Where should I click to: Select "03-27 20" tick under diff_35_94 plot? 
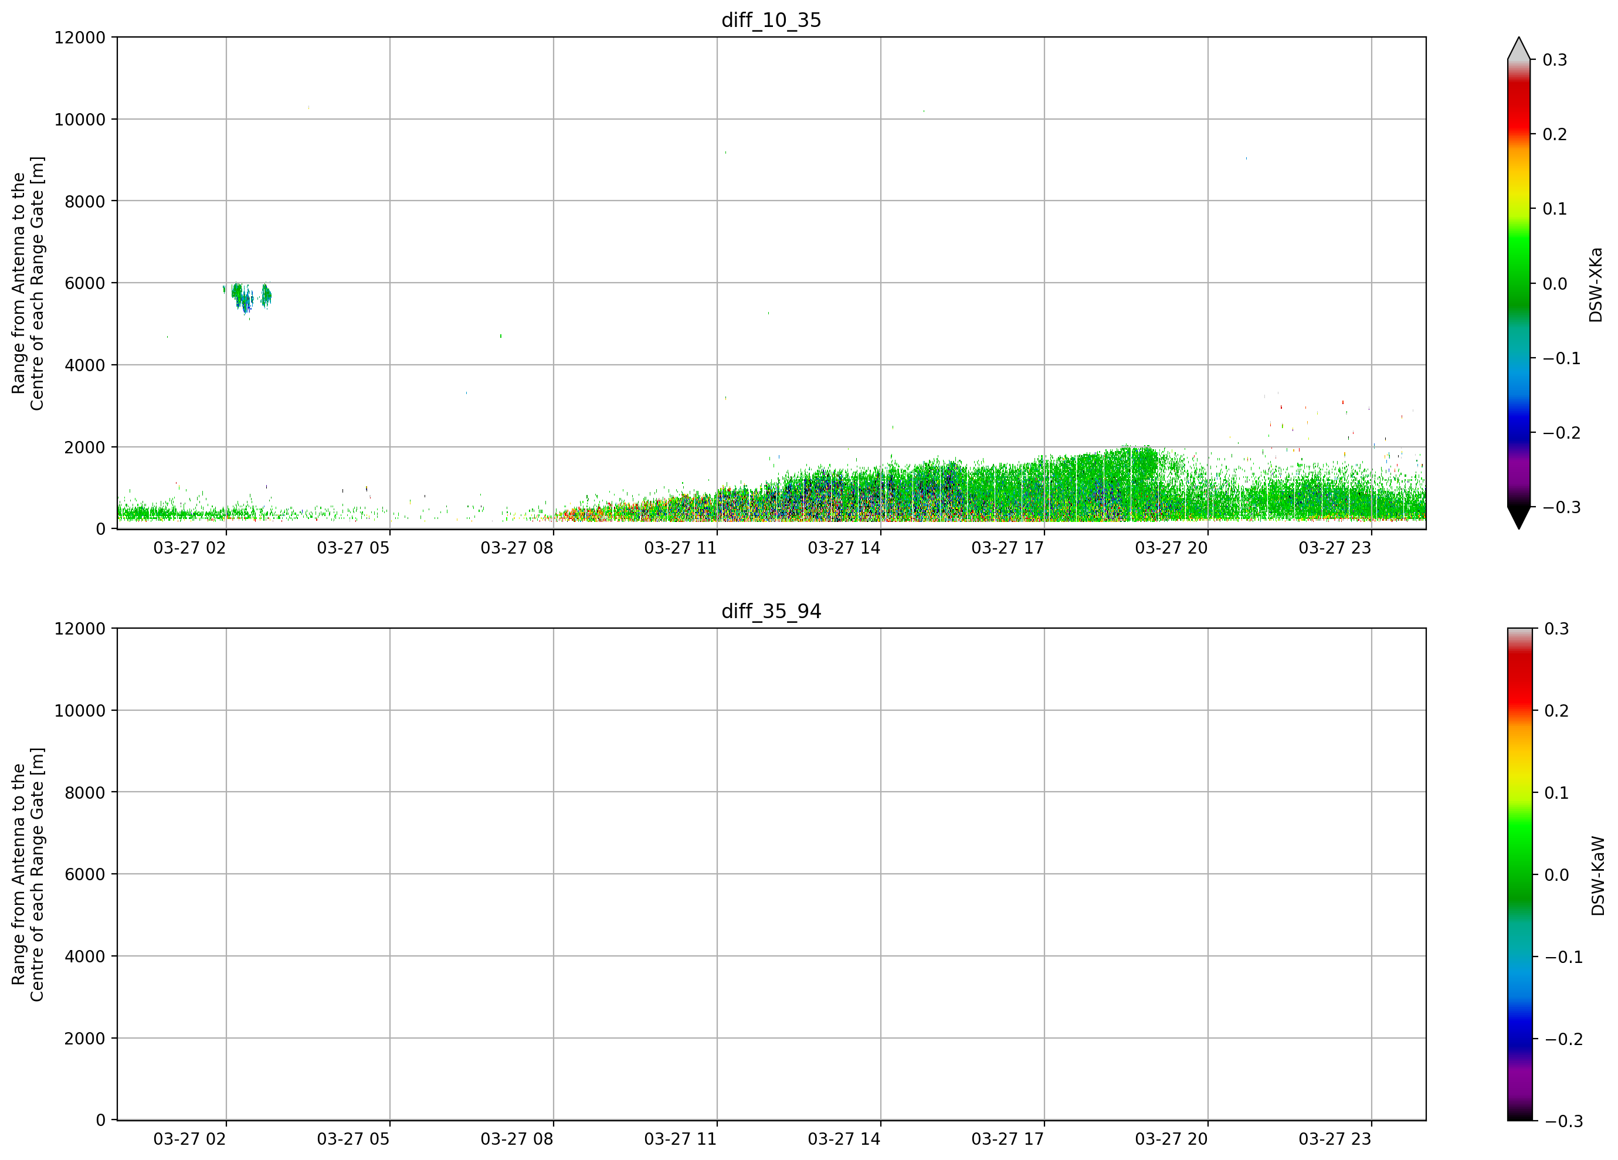(x=1171, y=1139)
